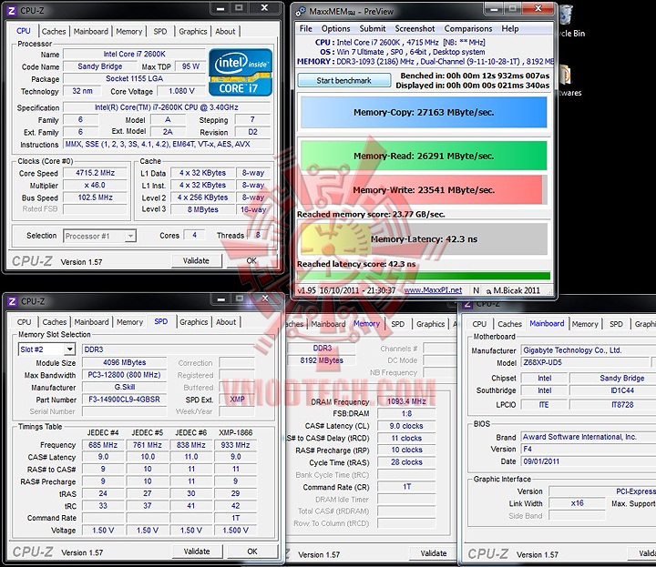Switch to Caches tab in SPD window
The image size is (656, 567).
[55, 322]
